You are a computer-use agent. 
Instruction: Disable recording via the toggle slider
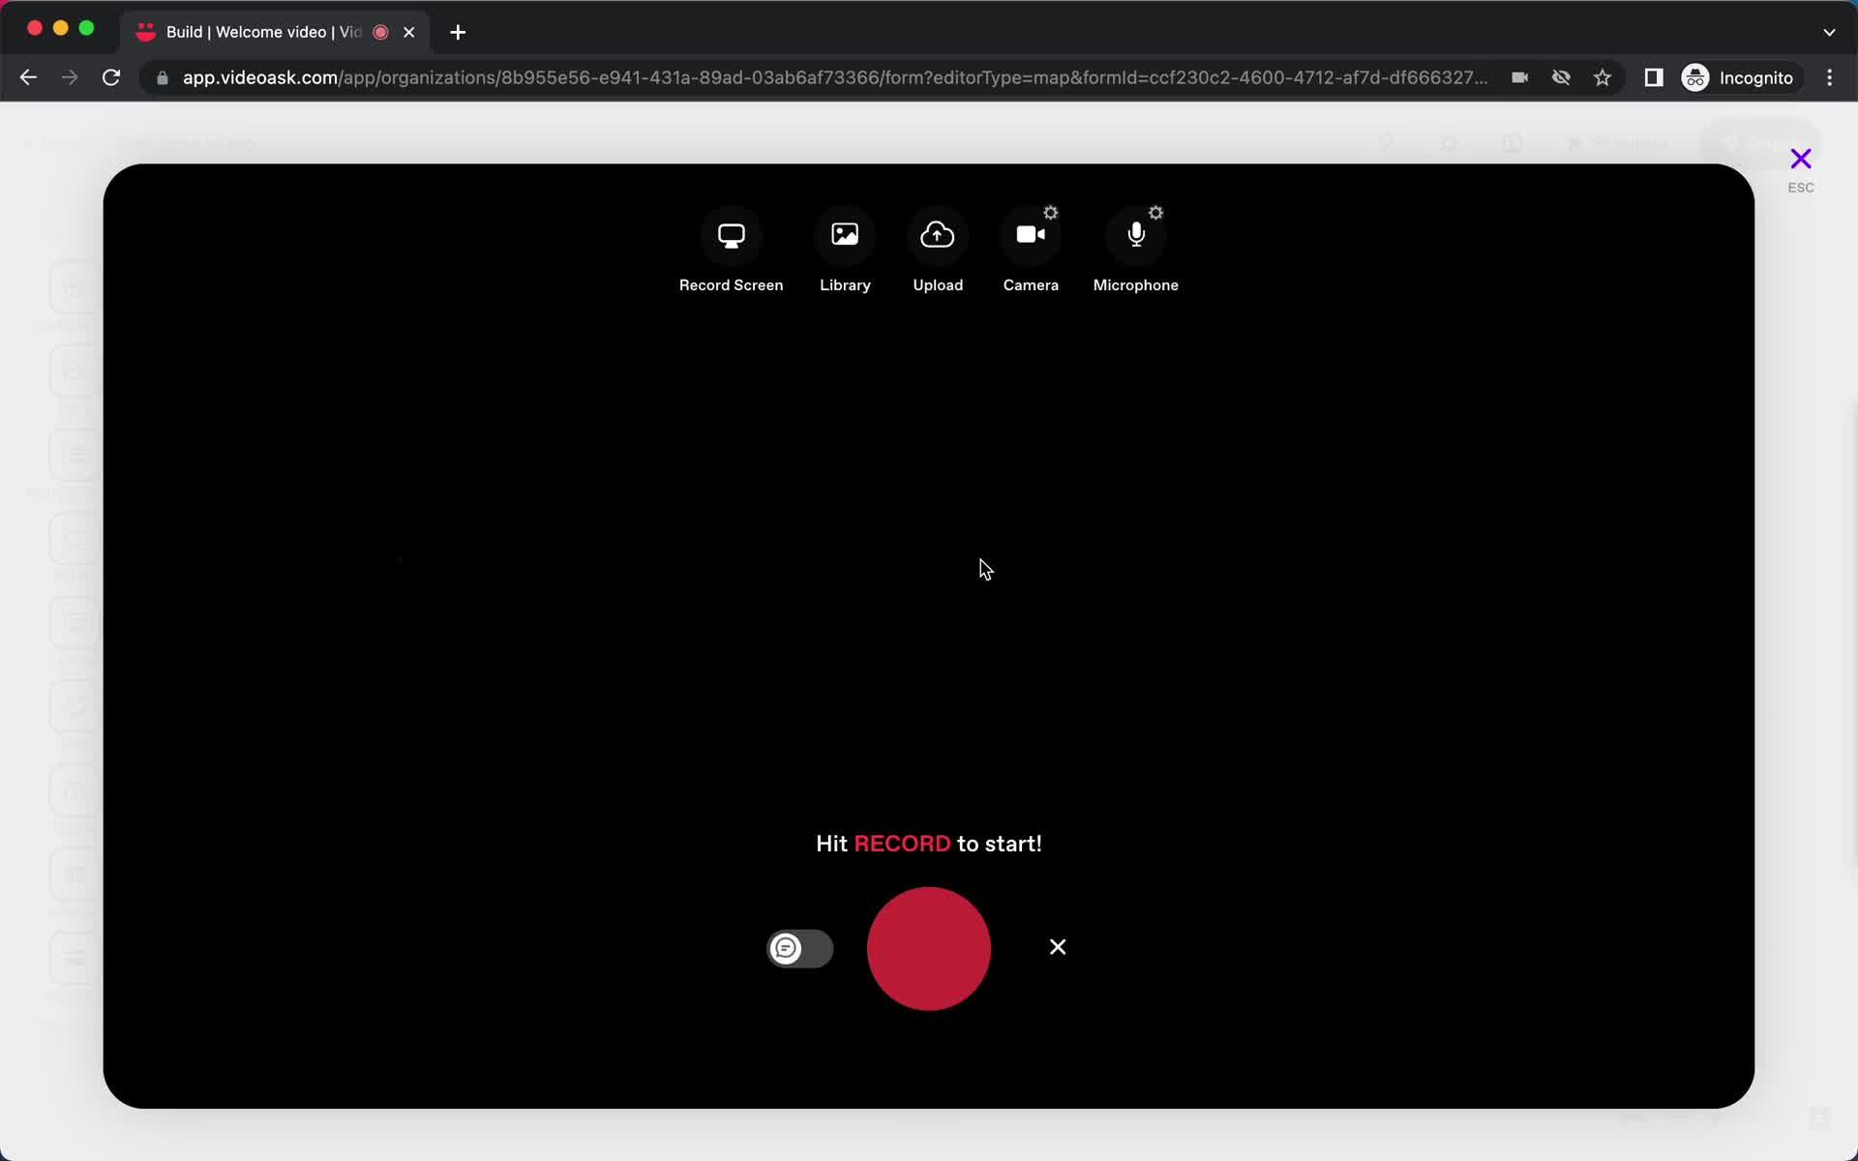[x=798, y=947]
